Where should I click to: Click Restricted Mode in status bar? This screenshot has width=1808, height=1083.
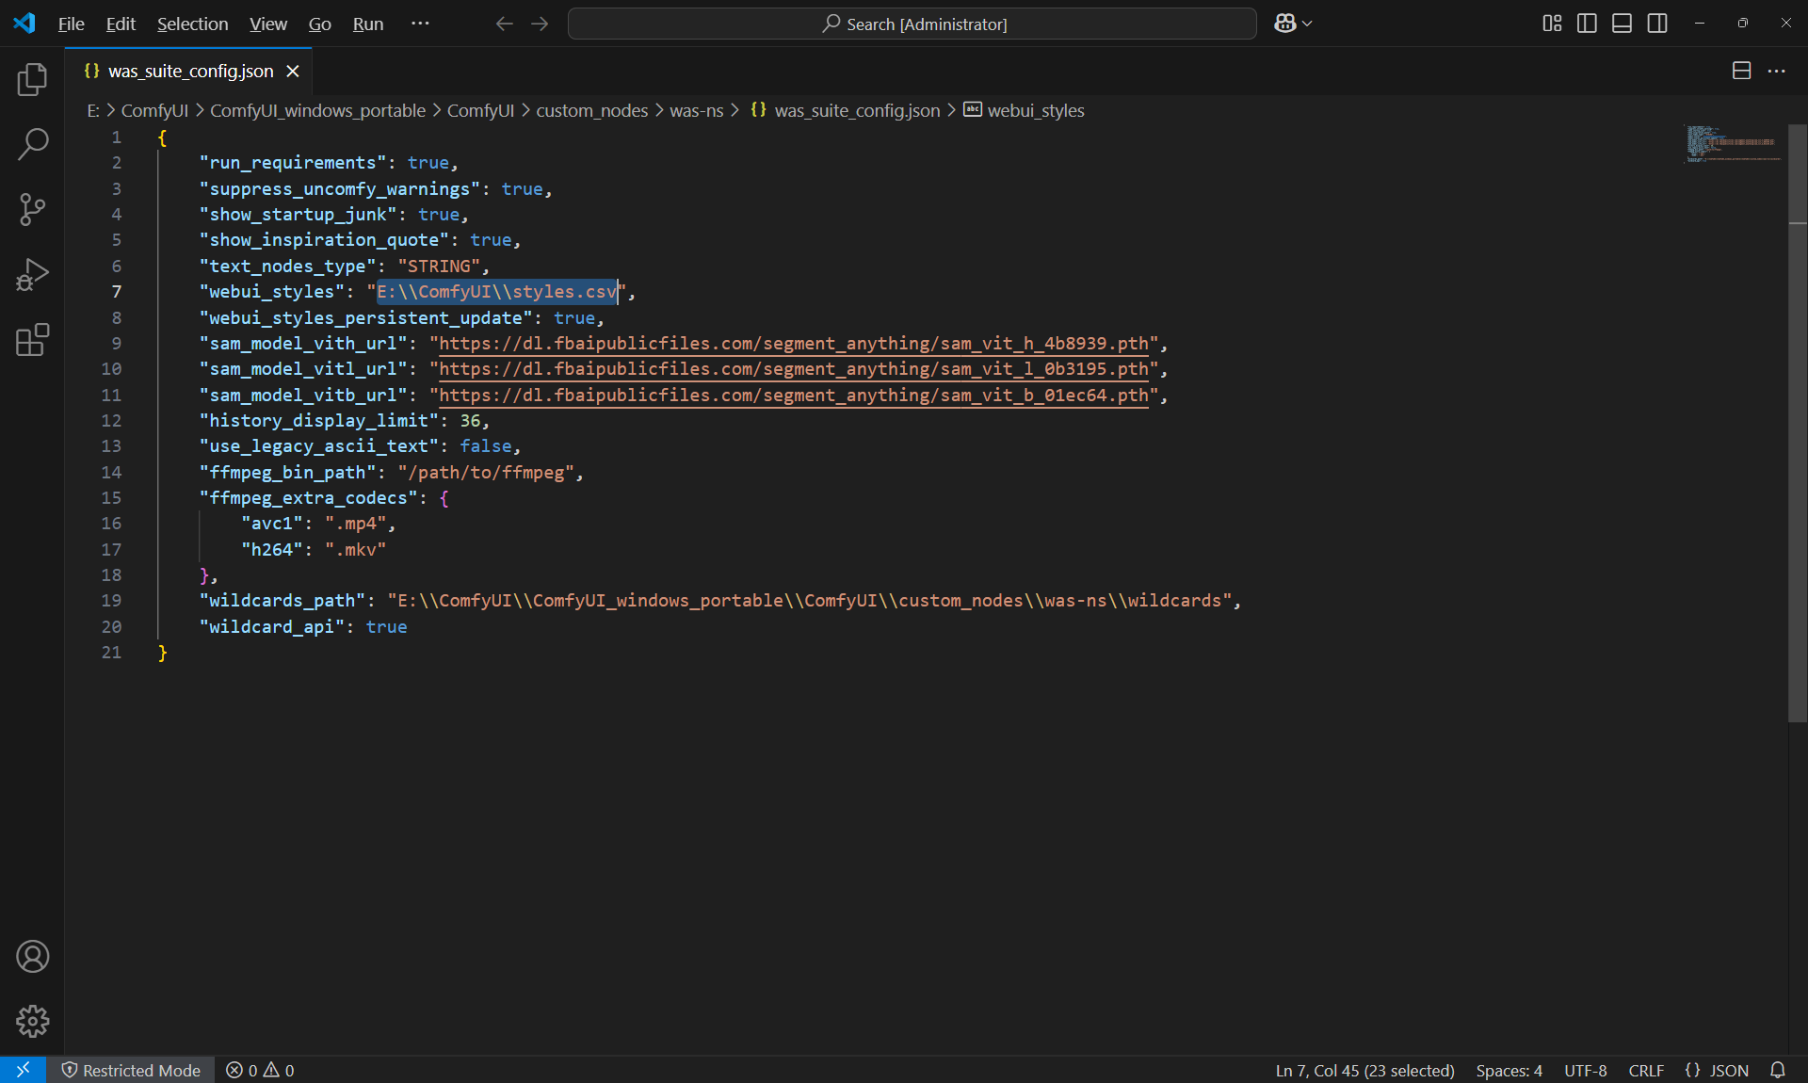pos(131,1071)
